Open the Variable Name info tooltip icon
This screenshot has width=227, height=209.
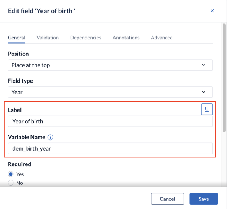click(51, 137)
